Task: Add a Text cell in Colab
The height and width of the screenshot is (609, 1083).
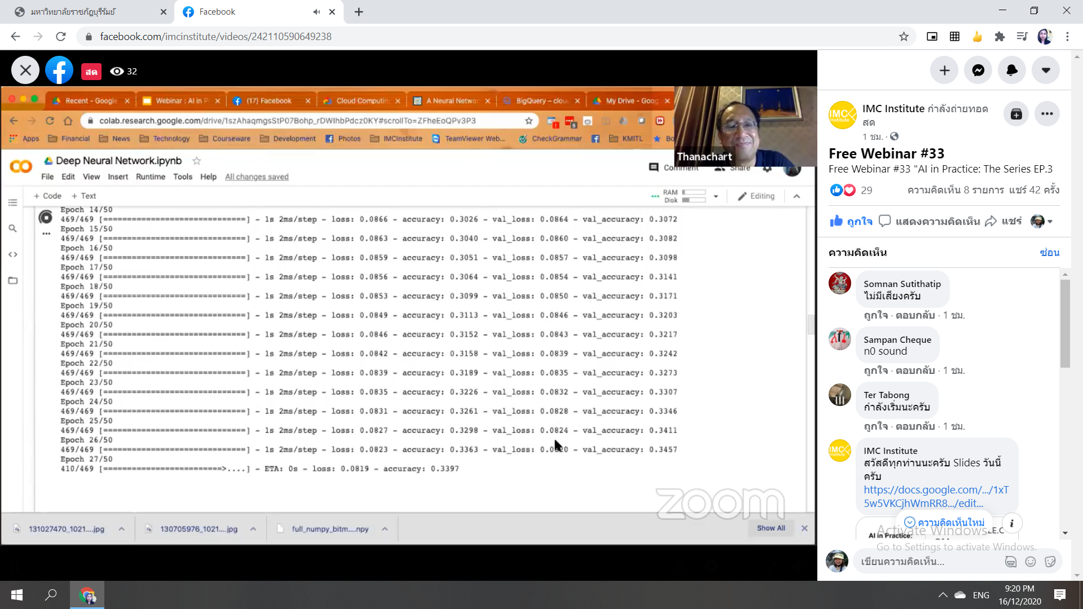Action: [83, 196]
